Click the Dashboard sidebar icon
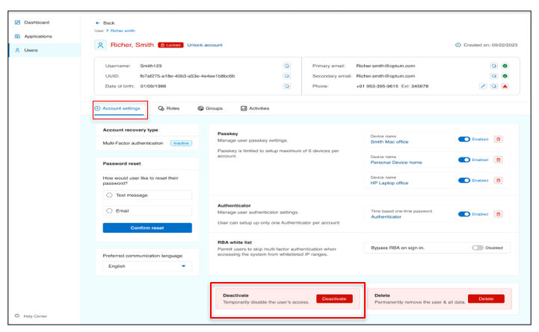 coord(17,22)
